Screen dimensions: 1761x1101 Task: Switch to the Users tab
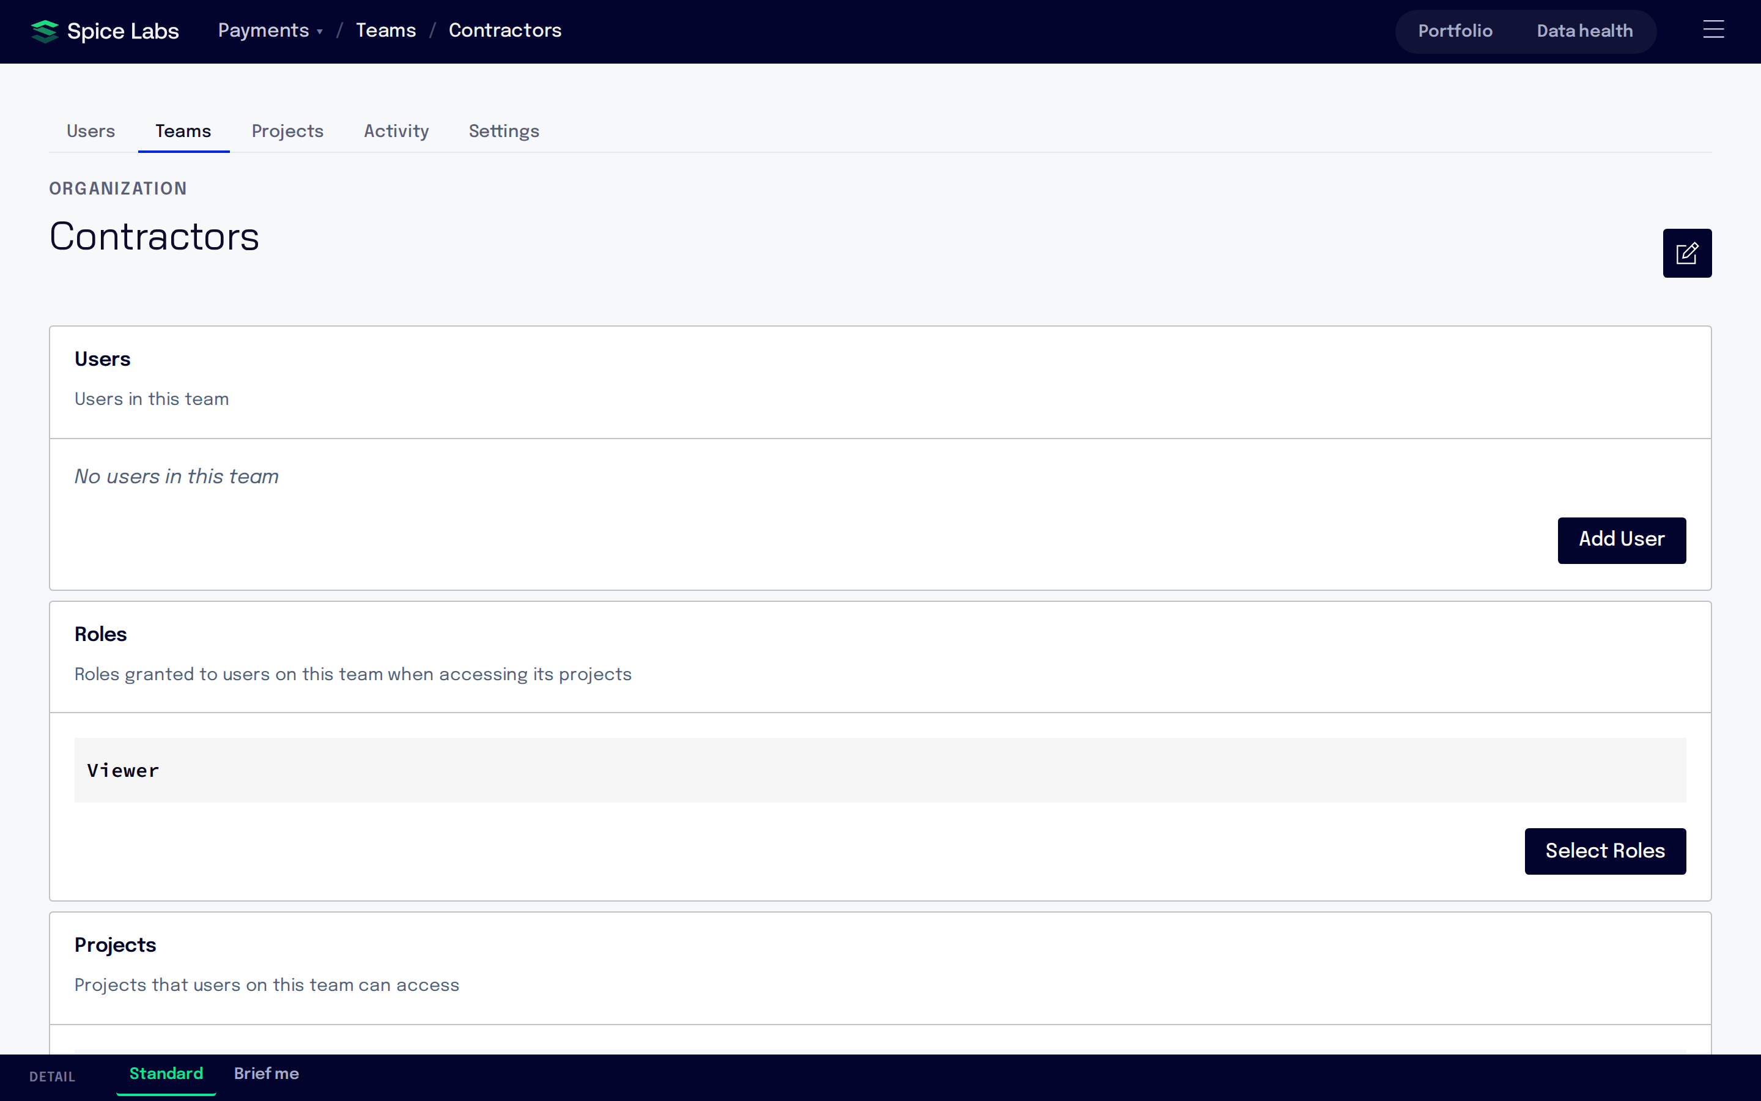click(x=91, y=131)
